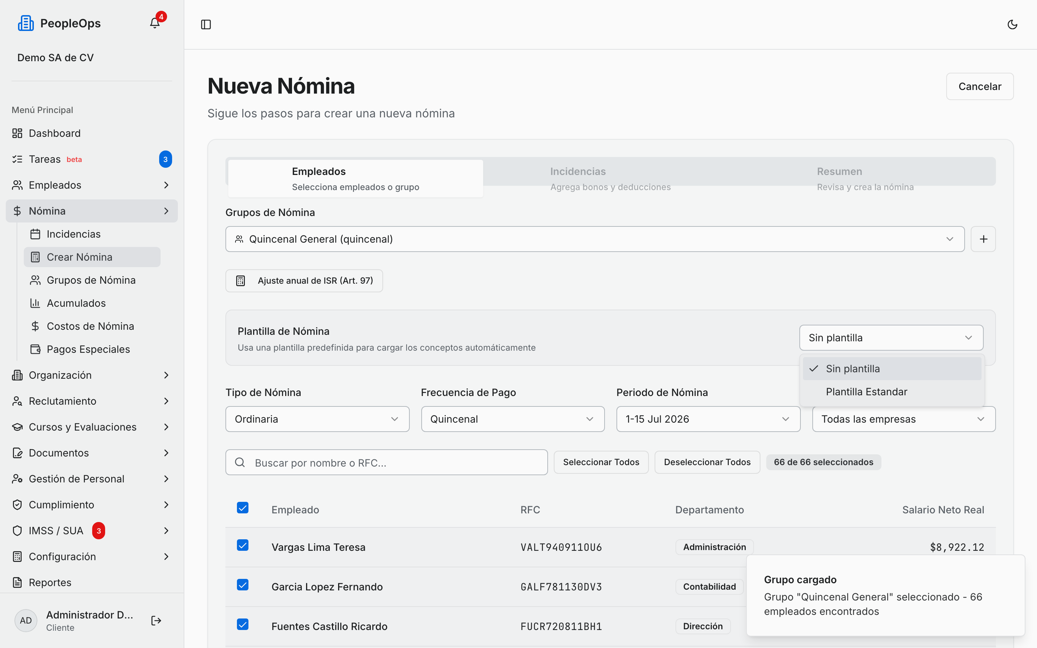Toggle the select-all header checkbox
Viewport: 1037px width, 648px height.
pyautogui.click(x=243, y=508)
